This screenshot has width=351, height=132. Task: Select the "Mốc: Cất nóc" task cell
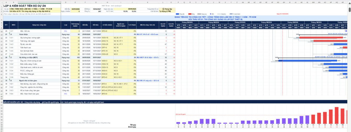[x=40, y=31]
